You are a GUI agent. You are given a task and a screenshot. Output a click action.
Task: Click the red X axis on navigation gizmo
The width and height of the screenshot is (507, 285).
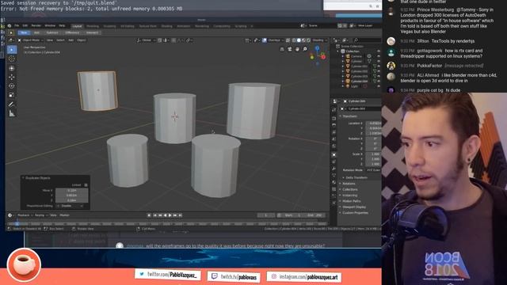(x=323, y=57)
